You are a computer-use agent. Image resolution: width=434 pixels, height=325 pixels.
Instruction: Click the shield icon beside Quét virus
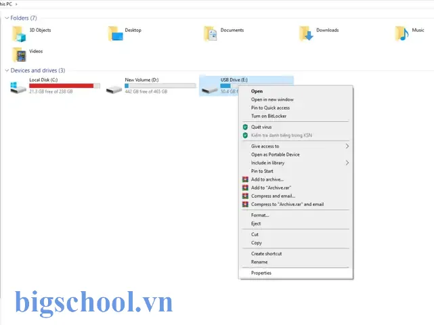click(x=245, y=127)
